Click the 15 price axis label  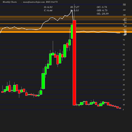124,100
